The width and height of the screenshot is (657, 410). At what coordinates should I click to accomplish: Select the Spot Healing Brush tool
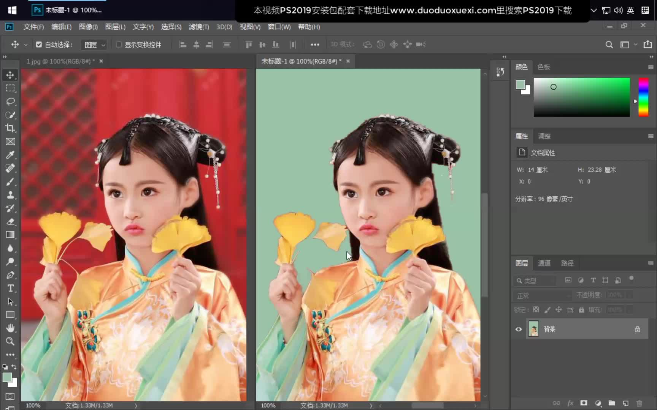tap(10, 168)
